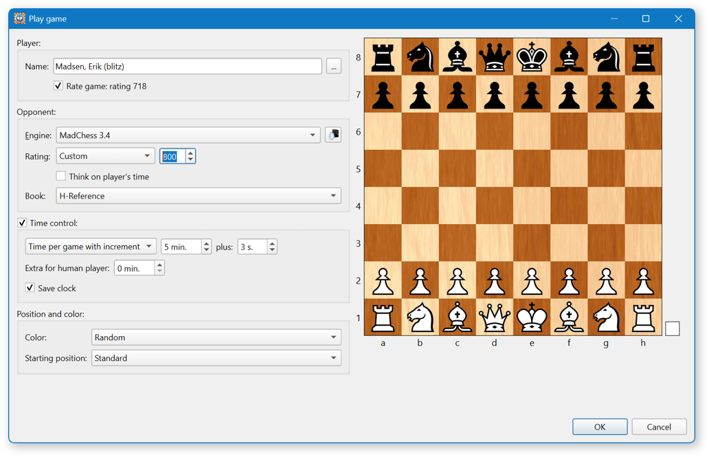Click the side-to-move white square beside board
Image resolution: width=709 pixels, height=457 pixels.
click(x=673, y=328)
